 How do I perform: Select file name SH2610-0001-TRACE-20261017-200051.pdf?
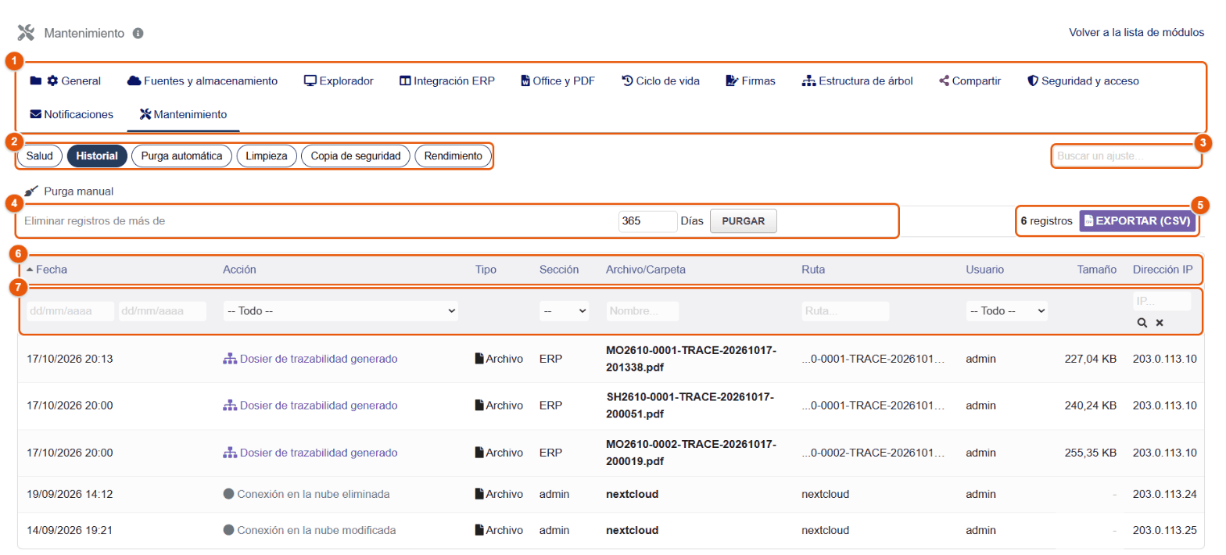coord(690,406)
